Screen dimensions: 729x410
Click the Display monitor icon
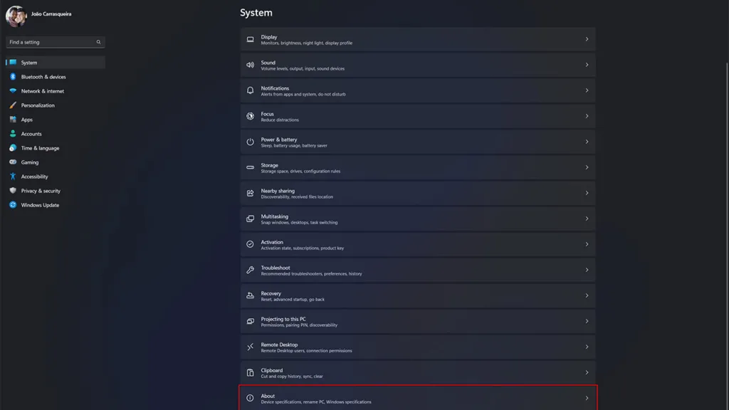click(250, 40)
